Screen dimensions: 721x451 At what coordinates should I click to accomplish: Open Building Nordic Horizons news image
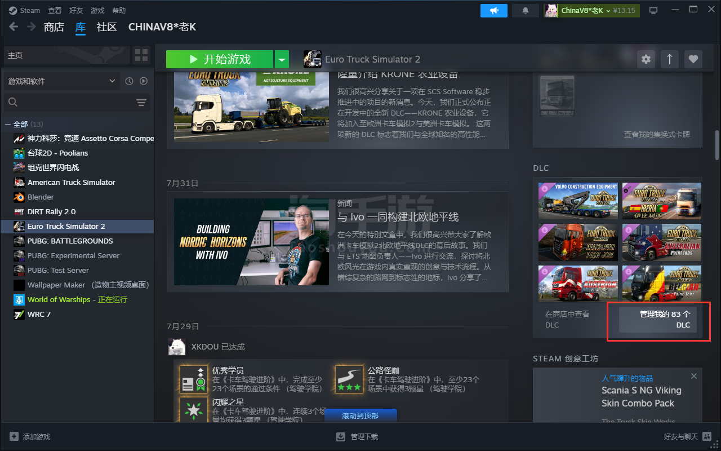point(252,242)
